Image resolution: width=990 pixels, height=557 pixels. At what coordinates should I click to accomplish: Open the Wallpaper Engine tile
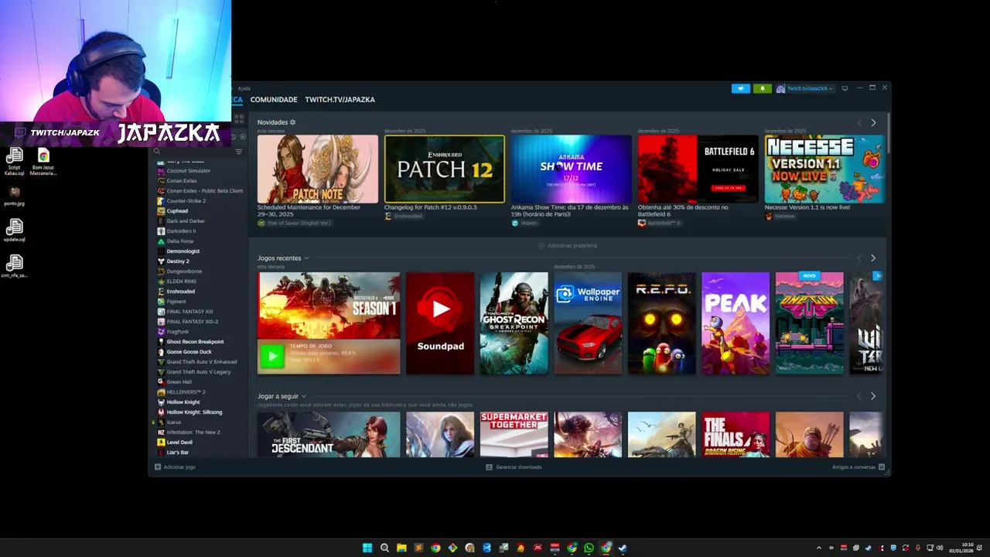[588, 323]
